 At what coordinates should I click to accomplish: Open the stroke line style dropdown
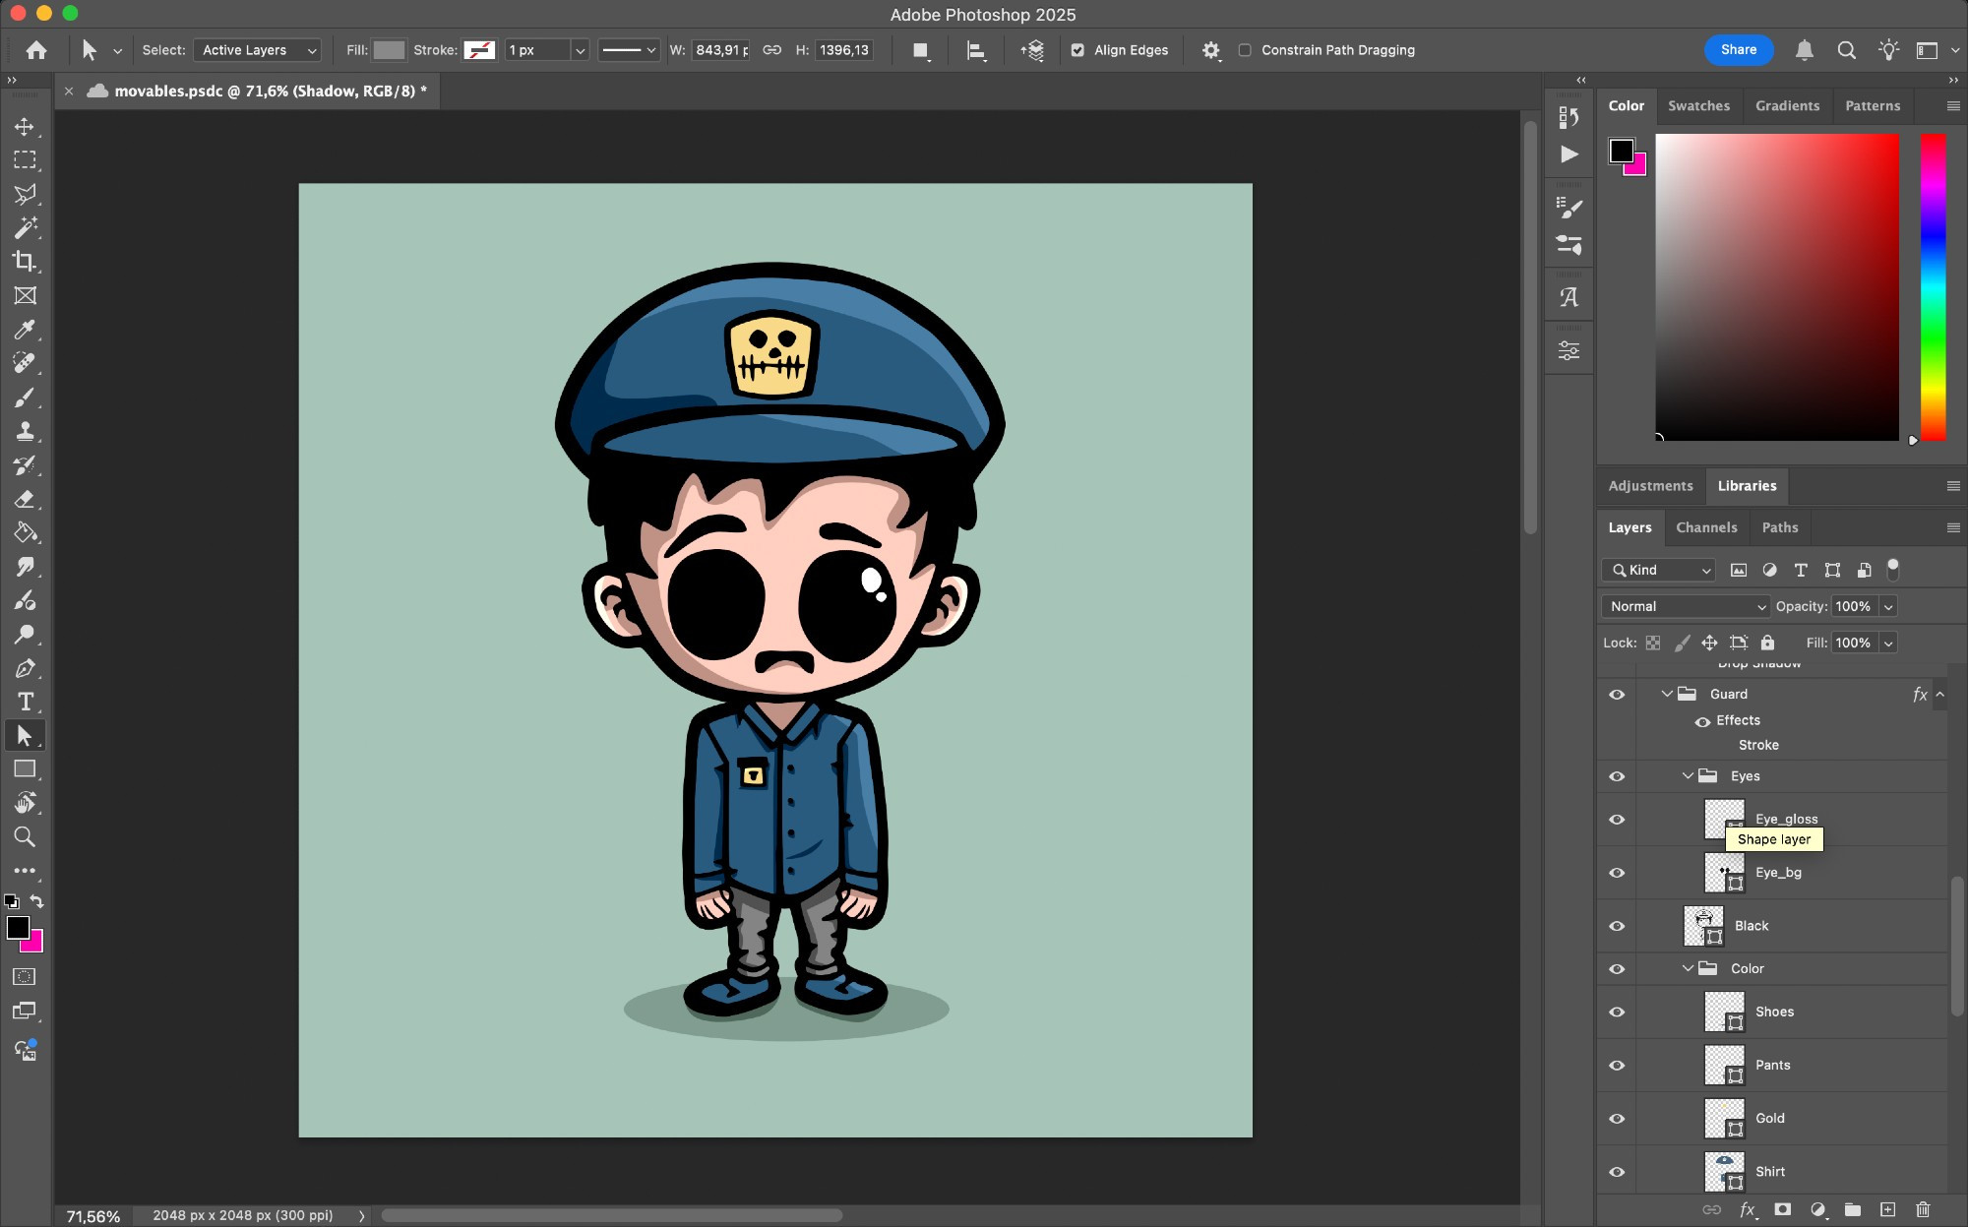click(629, 50)
